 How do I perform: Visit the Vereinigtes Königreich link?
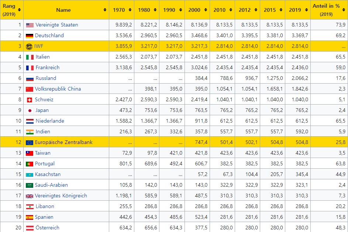tap(61, 196)
